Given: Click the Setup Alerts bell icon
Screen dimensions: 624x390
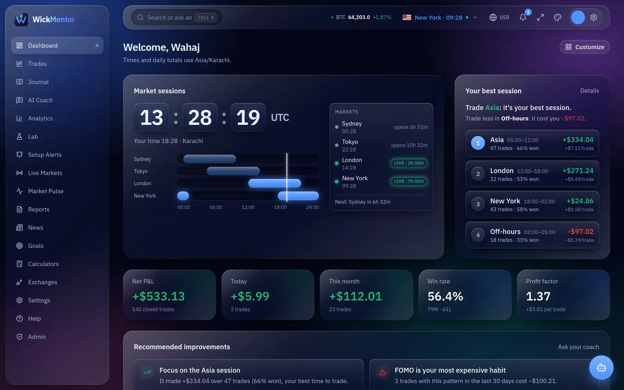Looking at the screenshot, I should 19,155.
